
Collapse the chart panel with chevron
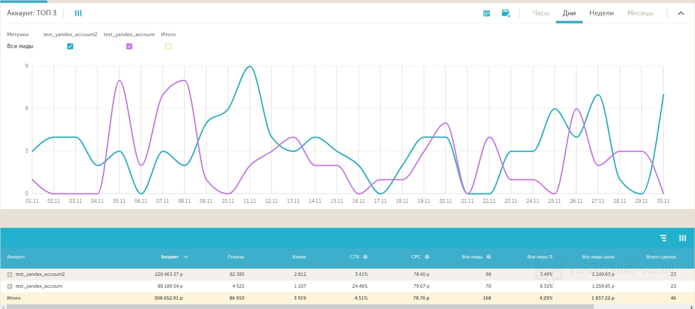[x=681, y=13]
